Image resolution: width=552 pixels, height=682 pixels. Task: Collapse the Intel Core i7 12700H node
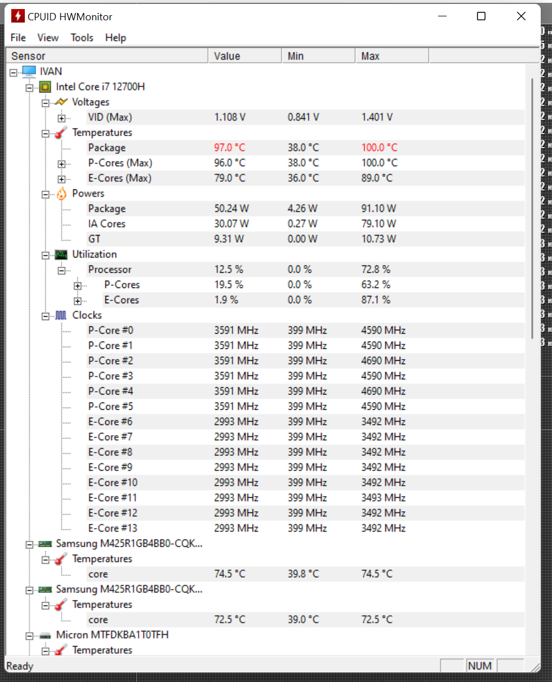pyautogui.click(x=29, y=87)
